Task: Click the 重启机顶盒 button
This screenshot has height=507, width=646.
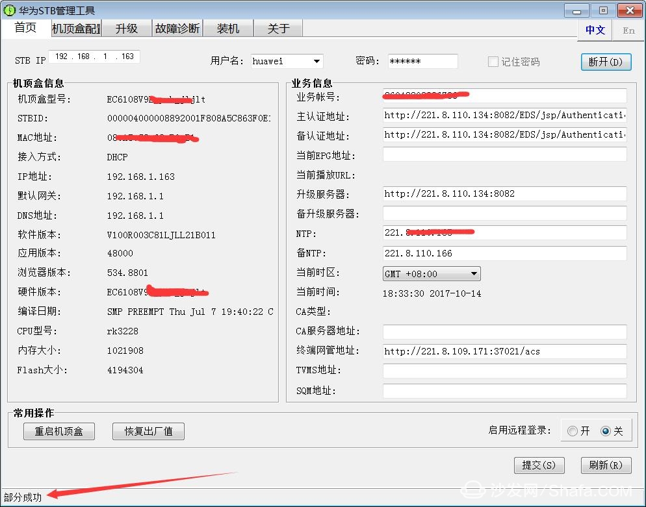Action: 59,431
